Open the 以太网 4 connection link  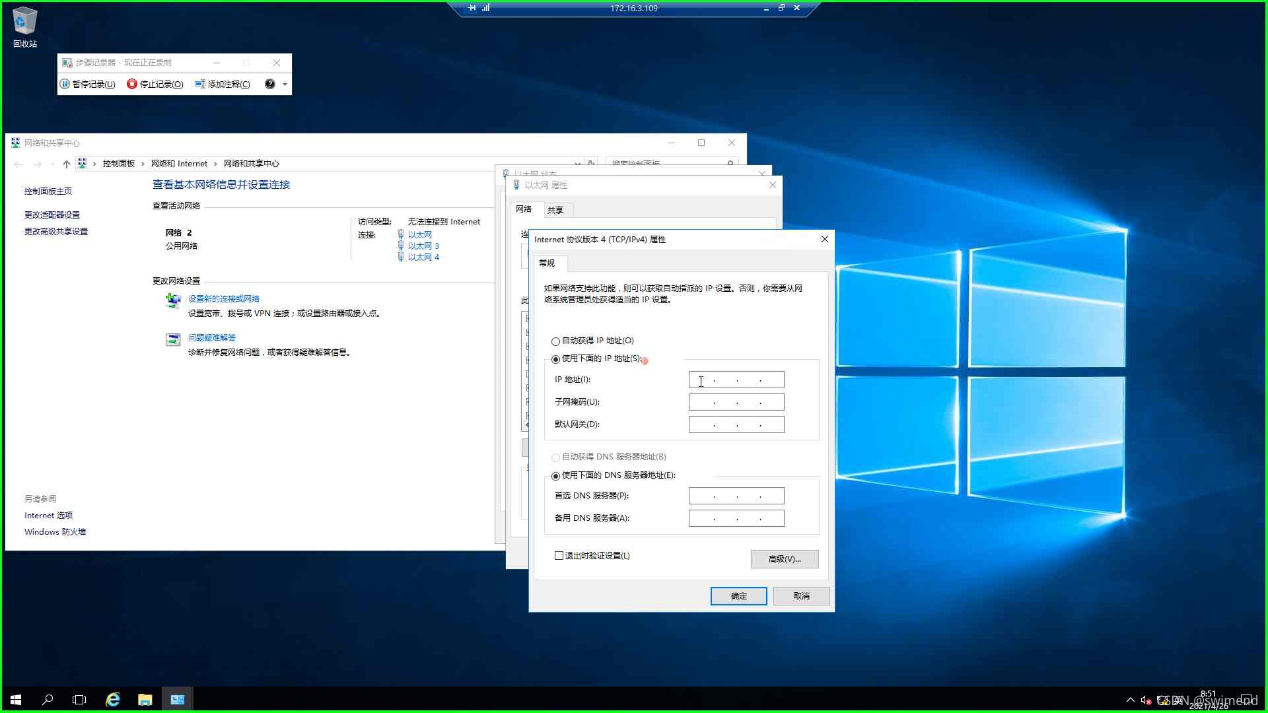click(x=423, y=257)
